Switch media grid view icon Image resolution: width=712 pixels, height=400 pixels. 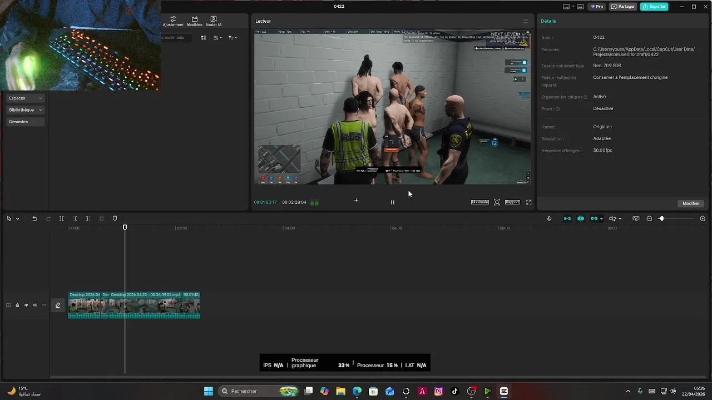(204, 38)
